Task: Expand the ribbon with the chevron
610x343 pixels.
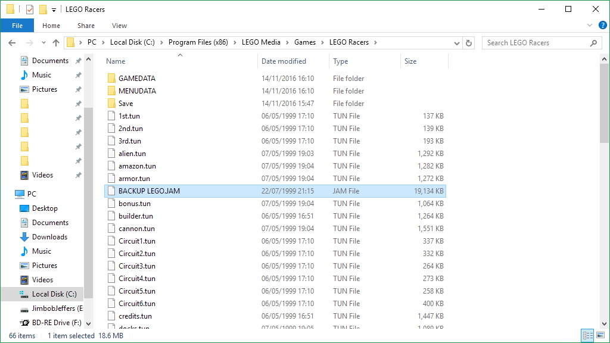Action: coord(589,25)
